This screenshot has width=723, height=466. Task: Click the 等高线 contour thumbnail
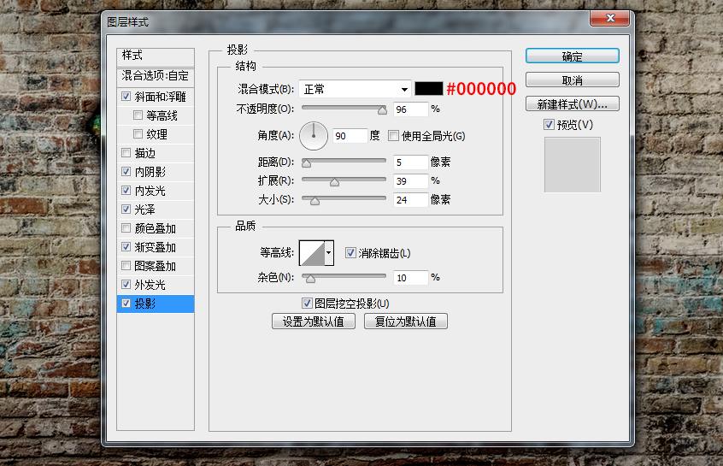click(x=312, y=253)
